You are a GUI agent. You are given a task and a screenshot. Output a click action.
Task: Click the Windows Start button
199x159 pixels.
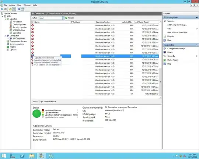pos(4,156)
